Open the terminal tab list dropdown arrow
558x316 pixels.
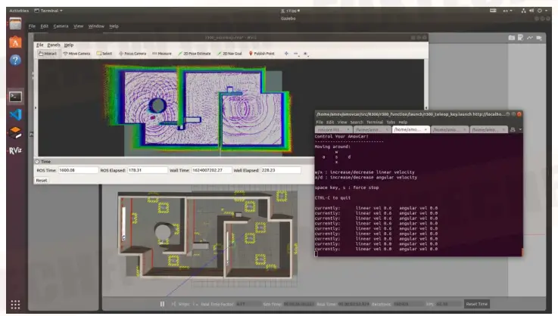520,130
